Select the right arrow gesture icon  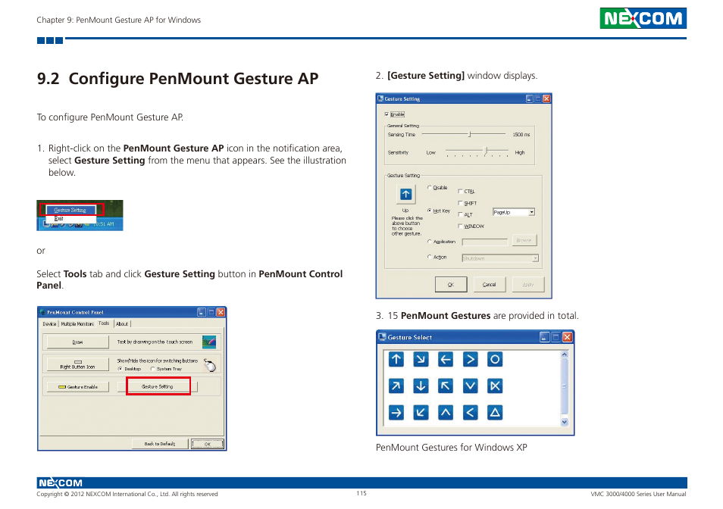point(396,412)
